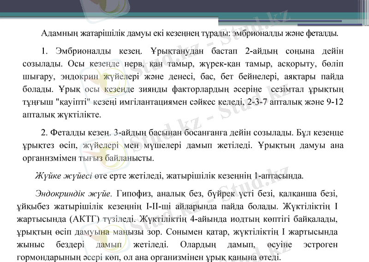Click the word "асқорыту"

(297, 64)
